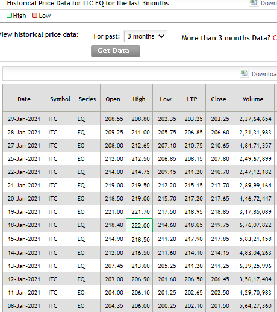Click the Volume column header

coord(253,99)
